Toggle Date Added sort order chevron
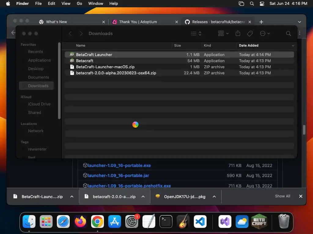Viewport: 313px width, 234px height. pos(293,46)
